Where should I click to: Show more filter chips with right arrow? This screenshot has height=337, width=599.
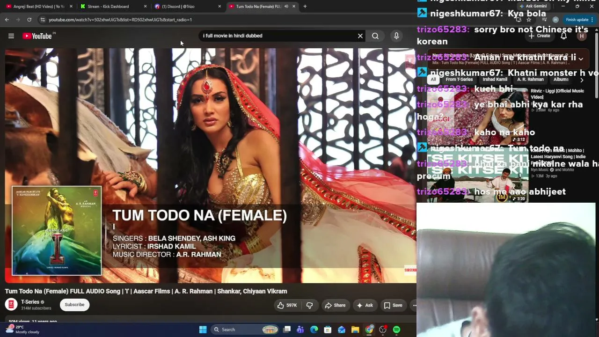click(582, 80)
